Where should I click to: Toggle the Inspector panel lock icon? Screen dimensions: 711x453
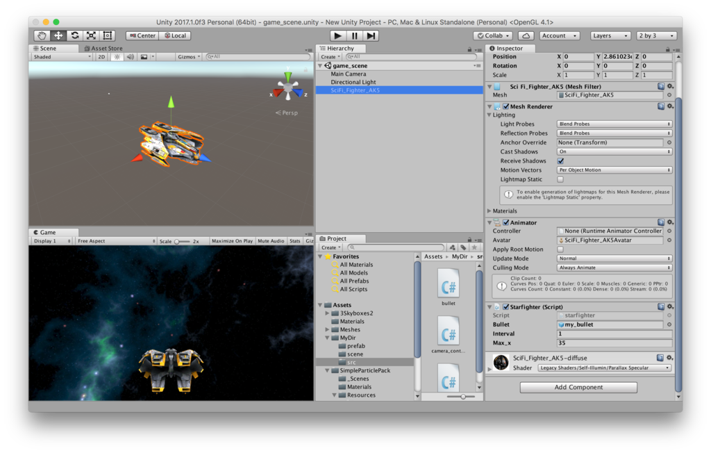667,49
